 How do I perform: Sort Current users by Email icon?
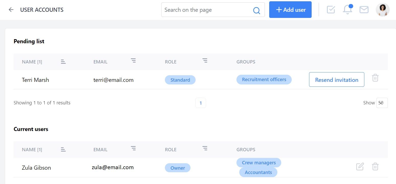click(133, 148)
